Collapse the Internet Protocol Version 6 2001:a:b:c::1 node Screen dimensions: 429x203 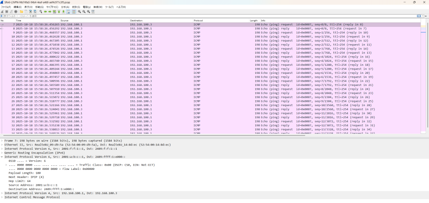(2, 156)
